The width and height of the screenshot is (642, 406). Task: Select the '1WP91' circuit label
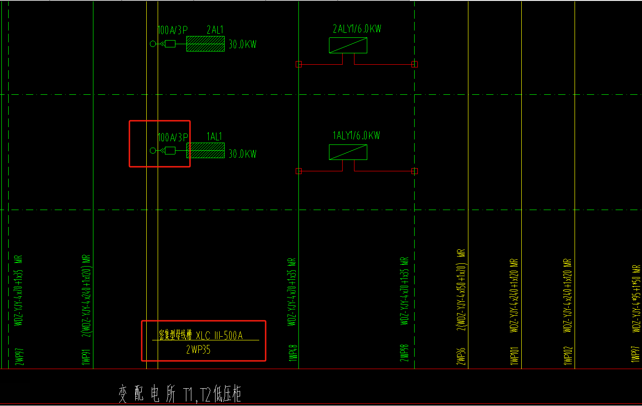click(x=86, y=357)
